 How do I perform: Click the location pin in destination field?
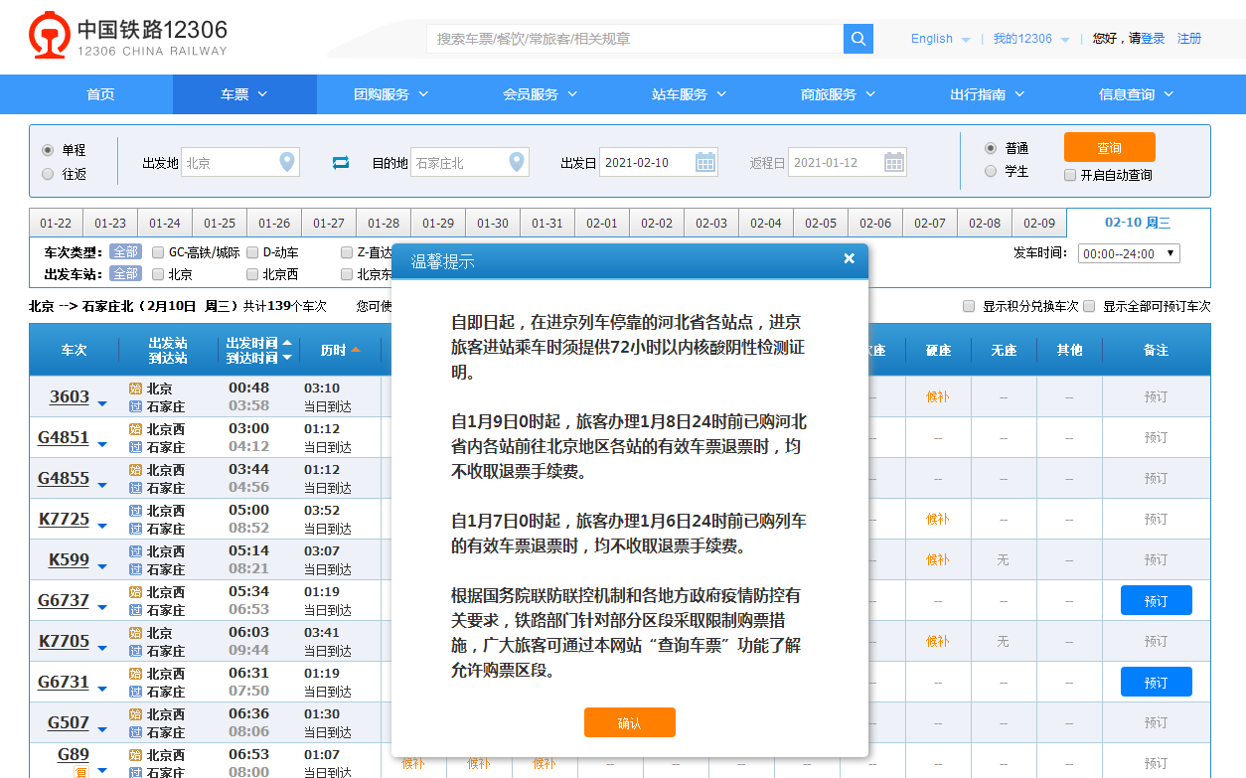click(517, 162)
